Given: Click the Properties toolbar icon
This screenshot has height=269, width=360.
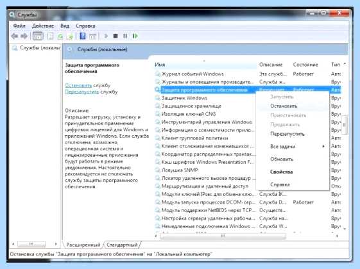Looking at the screenshot, I should [x=50, y=36].
